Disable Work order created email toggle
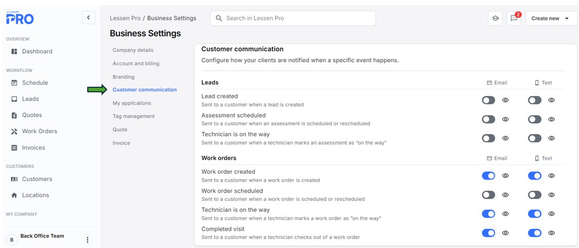The height and width of the screenshot is (248, 579). pos(489,175)
